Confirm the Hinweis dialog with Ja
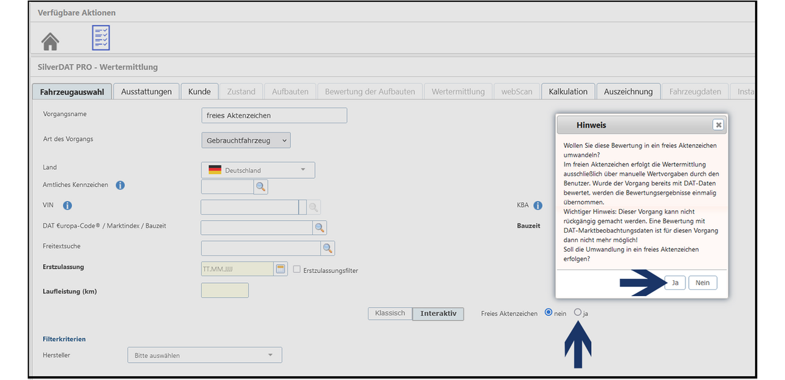785x380 pixels. [x=675, y=283]
